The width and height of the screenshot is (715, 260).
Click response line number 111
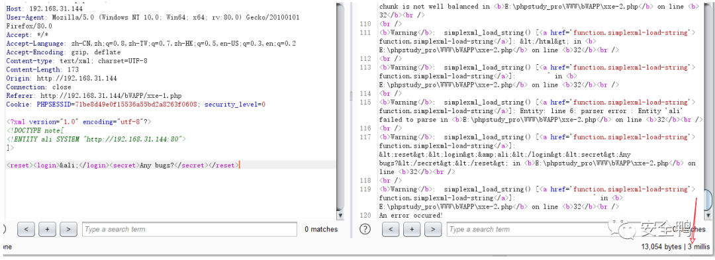[x=365, y=32]
